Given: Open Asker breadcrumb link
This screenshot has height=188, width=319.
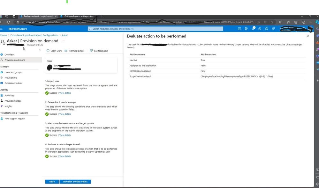Looking at the screenshot, I should coord(65,35).
